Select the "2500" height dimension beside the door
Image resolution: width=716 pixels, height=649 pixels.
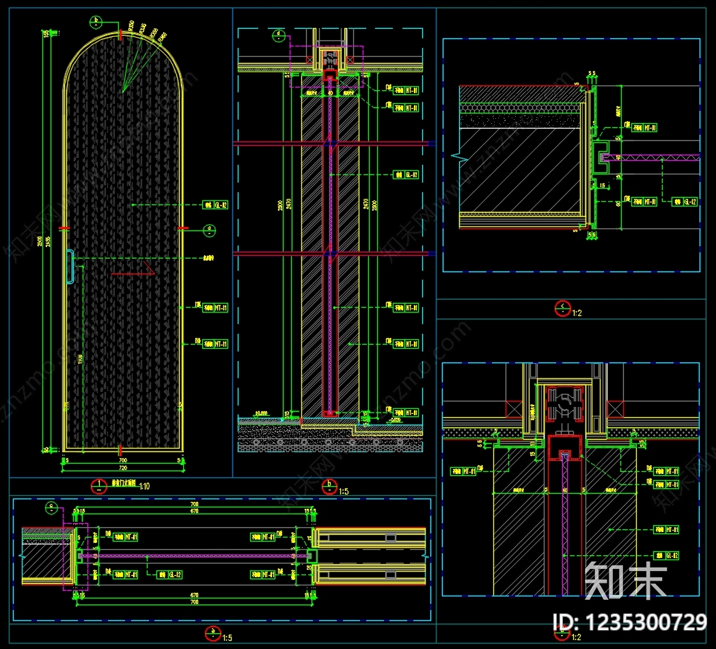pos(40,241)
